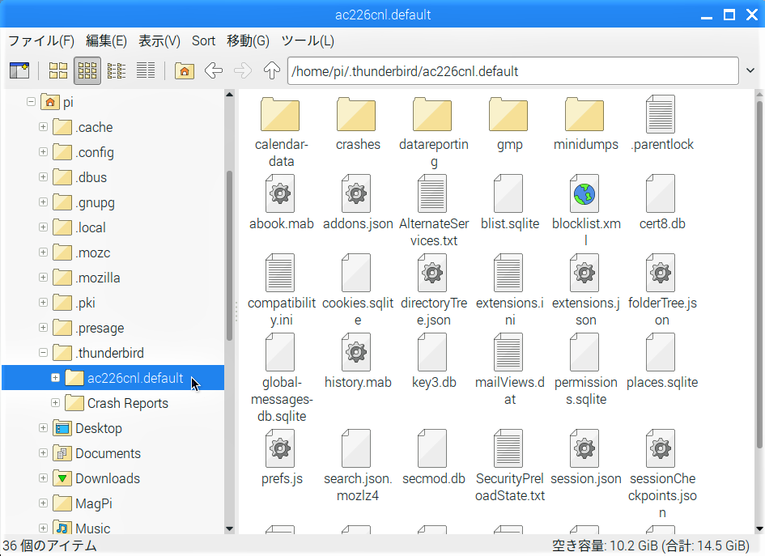The height and width of the screenshot is (556, 765).
Task: Open the ファイル(F) menu
Action: pos(41,40)
